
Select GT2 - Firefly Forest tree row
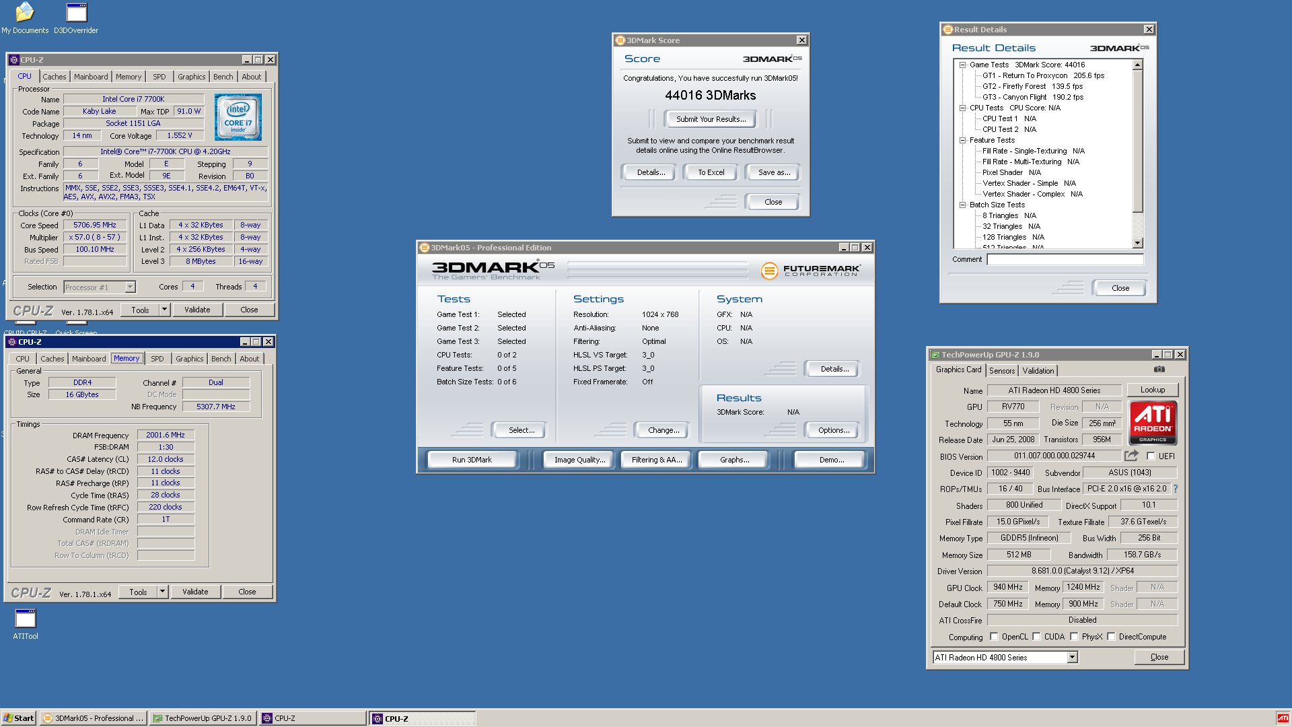pos(1032,87)
